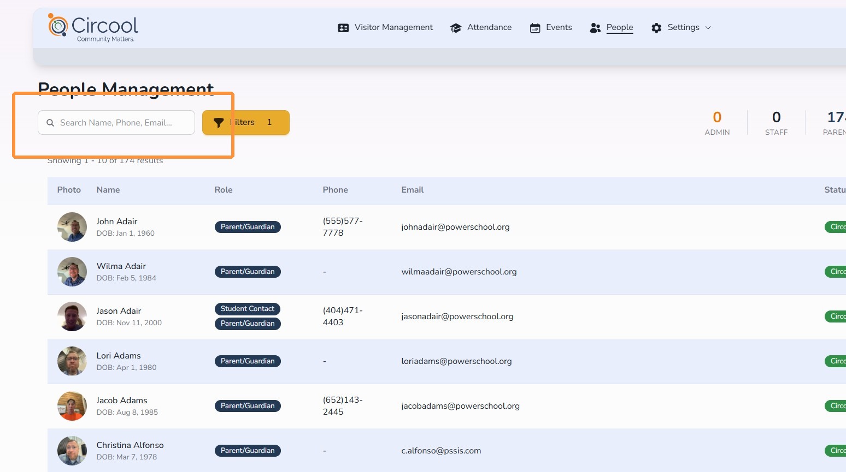
Task: Click email loriadams@powerschool.org
Action: click(x=456, y=361)
